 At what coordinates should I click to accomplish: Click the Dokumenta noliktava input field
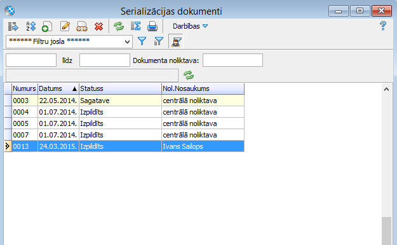pos(232,60)
